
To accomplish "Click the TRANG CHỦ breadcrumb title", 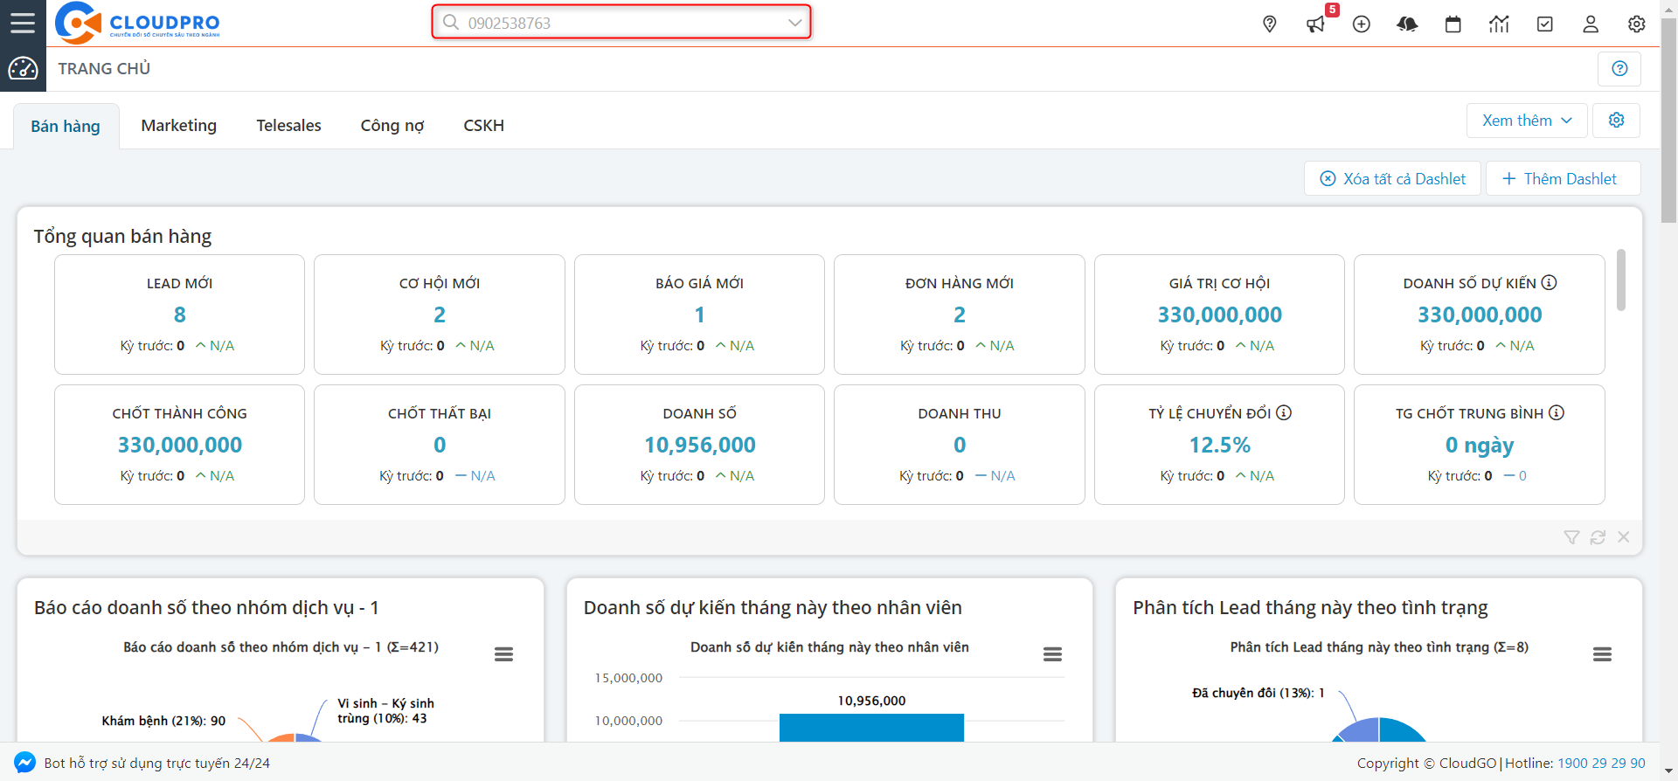I will 104,68.
